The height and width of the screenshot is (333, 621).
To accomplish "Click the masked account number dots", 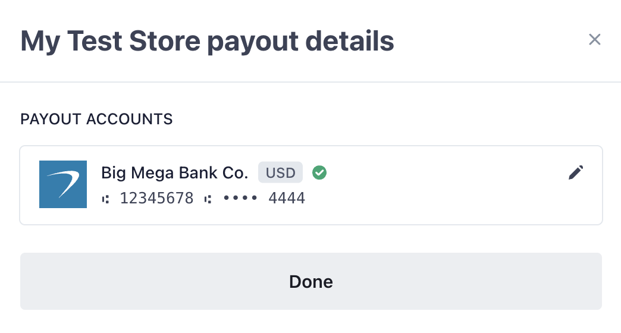I will (x=240, y=199).
